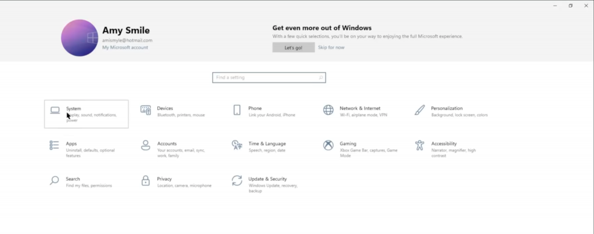Click 'Speech, region, date' description
Image resolution: width=594 pixels, height=234 pixels.
coord(267,151)
